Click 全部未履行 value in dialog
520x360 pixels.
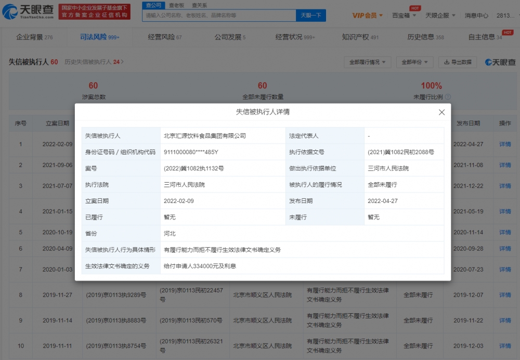click(x=382, y=185)
